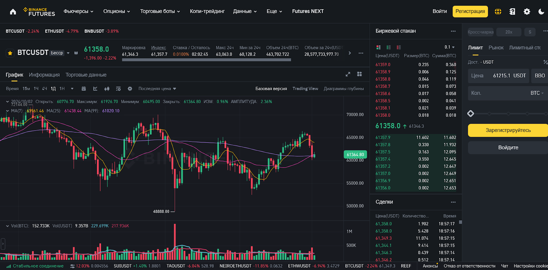Open the book icon beside BTCUSDT
548x270 pixels.
point(76,53)
